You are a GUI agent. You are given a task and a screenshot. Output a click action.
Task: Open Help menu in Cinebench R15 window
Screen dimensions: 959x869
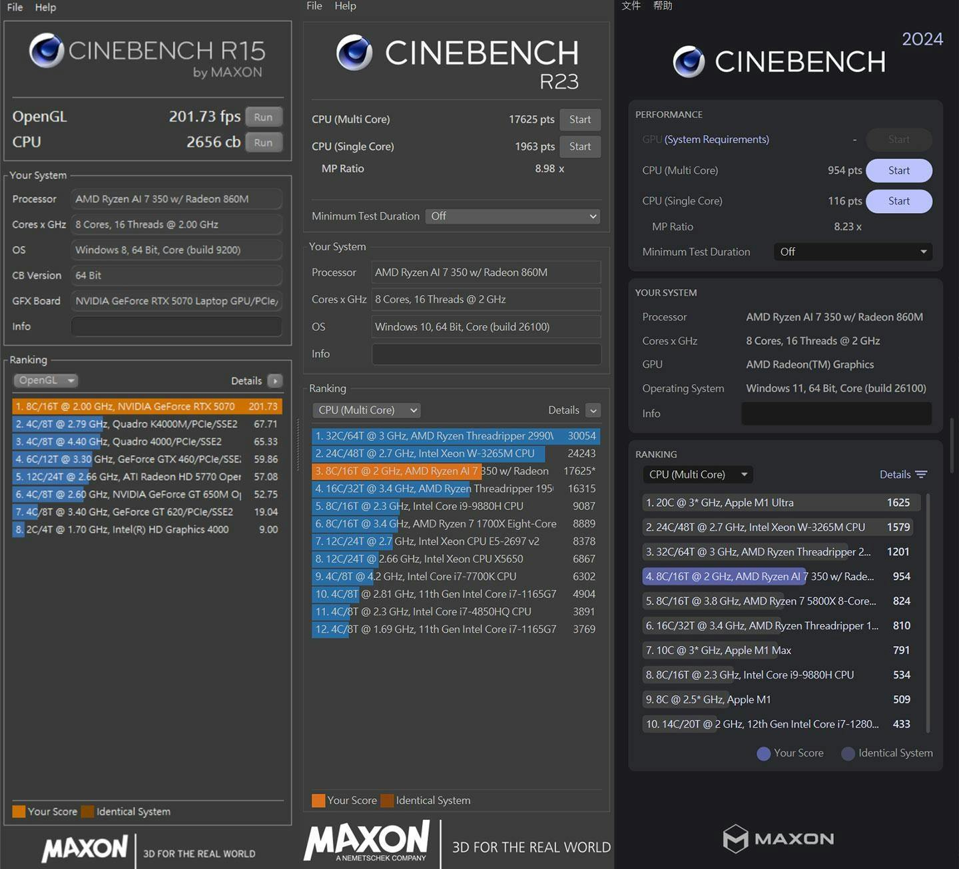coord(45,7)
